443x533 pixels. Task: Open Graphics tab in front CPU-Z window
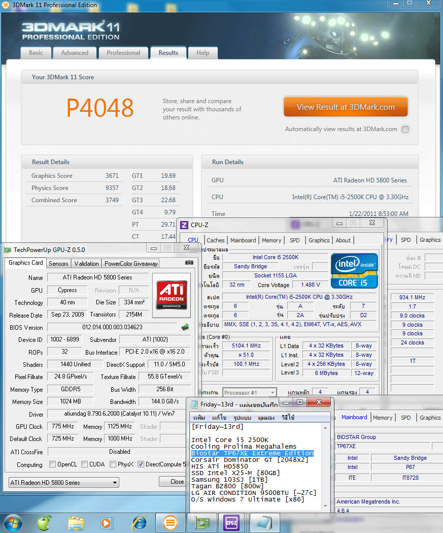coord(319,240)
